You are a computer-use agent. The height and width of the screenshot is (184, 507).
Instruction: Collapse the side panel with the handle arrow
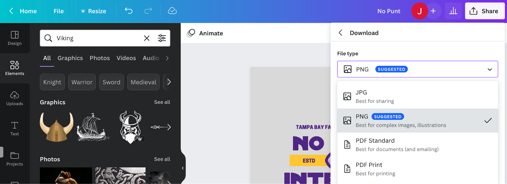[x=183, y=168]
